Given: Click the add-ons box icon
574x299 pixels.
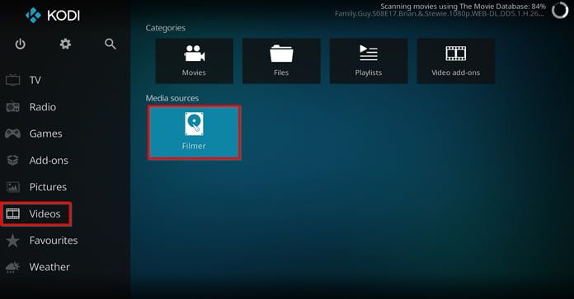Looking at the screenshot, I should coord(13,160).
